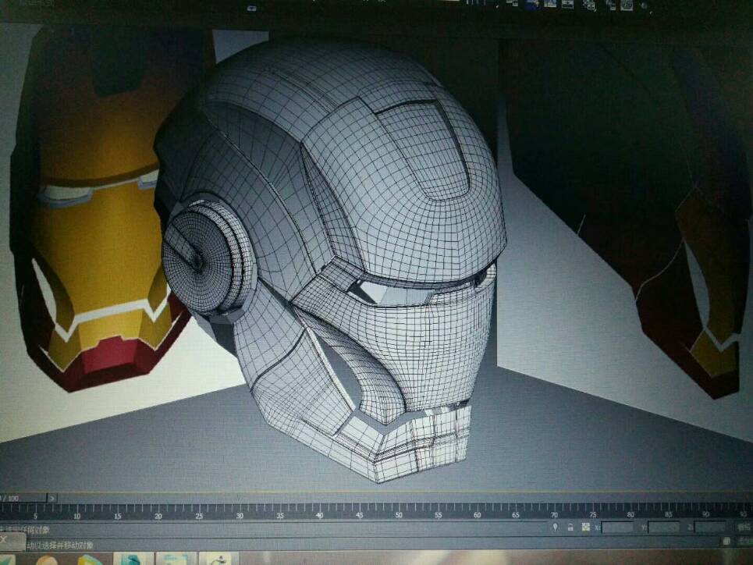
Task: Jump to frame 25 on the timeline
Action: click(x=198, y=516)
